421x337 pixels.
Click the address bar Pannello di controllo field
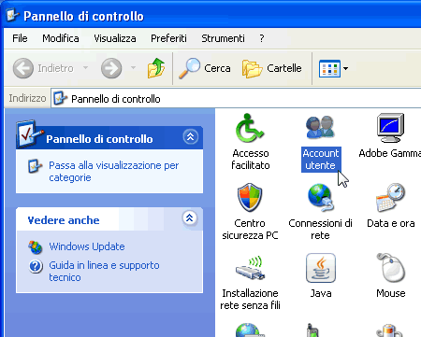coord(237,99)
